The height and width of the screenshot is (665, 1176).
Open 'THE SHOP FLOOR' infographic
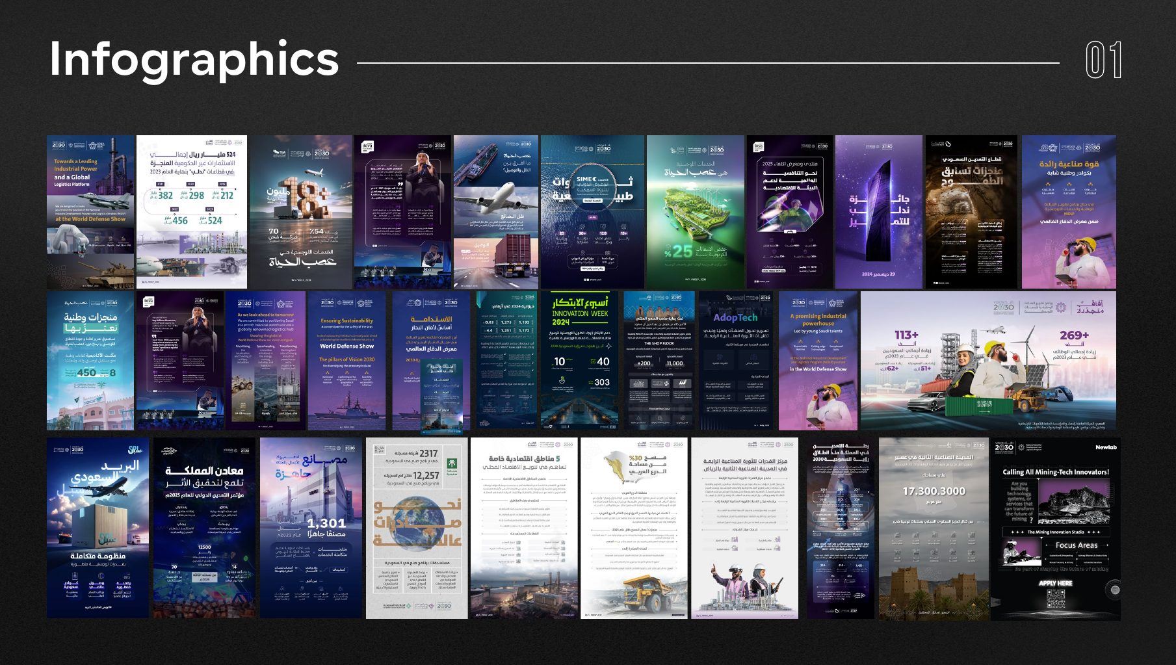pos(659,361)
